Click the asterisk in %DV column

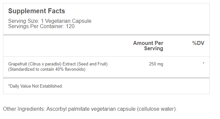pyautogui.click(x=203, y=63)
